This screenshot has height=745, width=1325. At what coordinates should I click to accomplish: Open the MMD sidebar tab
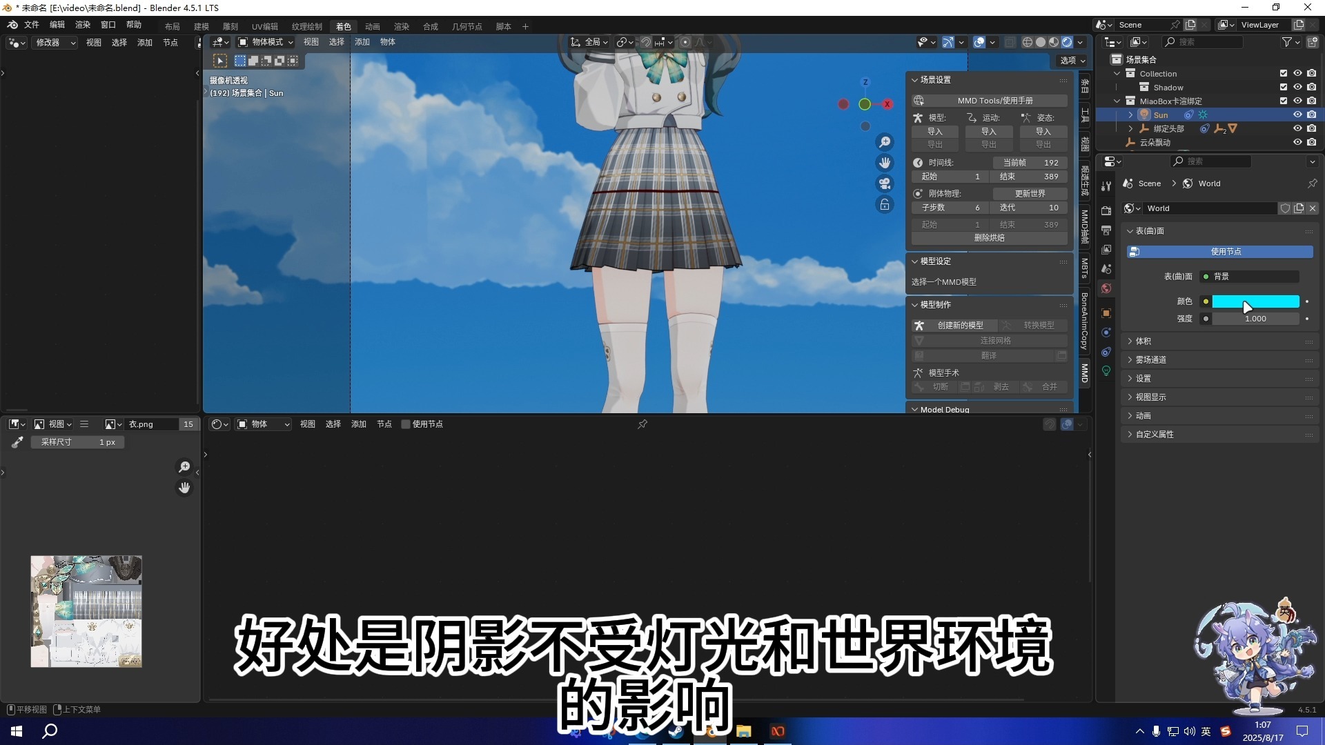(x=1085, y=372)
